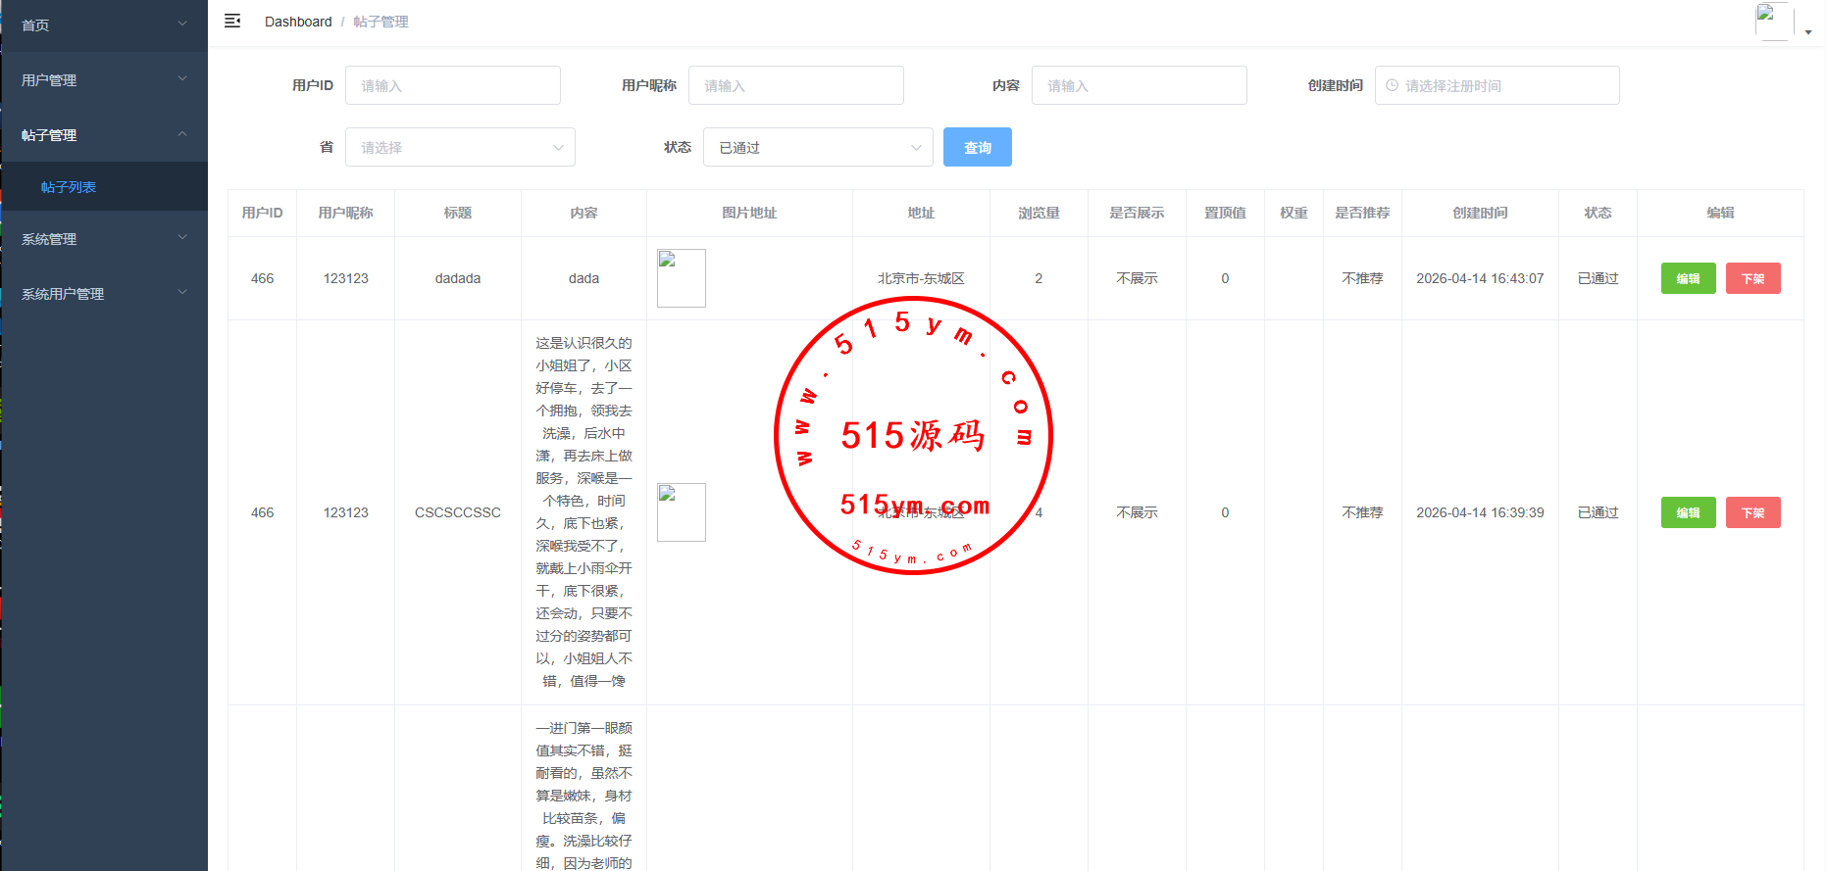The image size is (1827, 871).
Task: Select 帖子列表 in the sidebar
Action: tap(69, 187)
